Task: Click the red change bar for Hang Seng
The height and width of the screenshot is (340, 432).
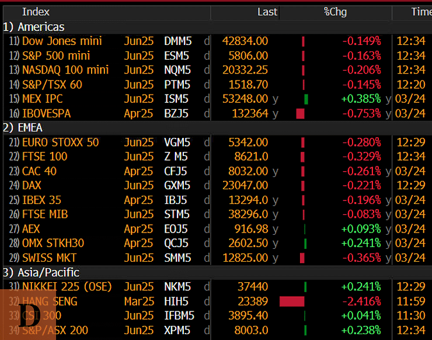Action: [x=292, y=301]
